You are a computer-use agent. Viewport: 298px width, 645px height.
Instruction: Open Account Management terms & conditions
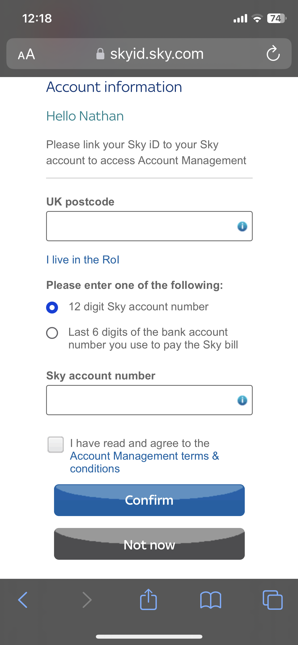[x=144, y=456]
